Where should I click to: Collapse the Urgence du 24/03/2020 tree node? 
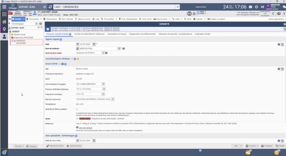click(x=10, y=38)
